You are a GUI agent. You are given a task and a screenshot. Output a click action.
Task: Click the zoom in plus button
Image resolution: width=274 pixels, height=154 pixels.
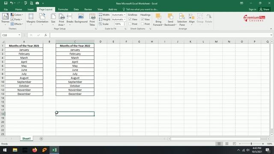[263, 144]
